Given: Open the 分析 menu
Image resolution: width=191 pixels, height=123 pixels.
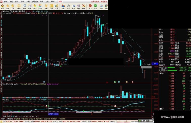Looking at the screenshot, I should click(22, 2).
